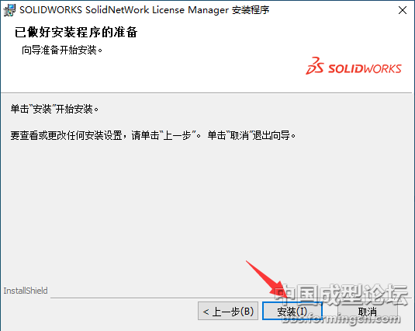Click the bbs.formingcn.com watermark URL
Screen dimensions: 415x331
(341, 319)
